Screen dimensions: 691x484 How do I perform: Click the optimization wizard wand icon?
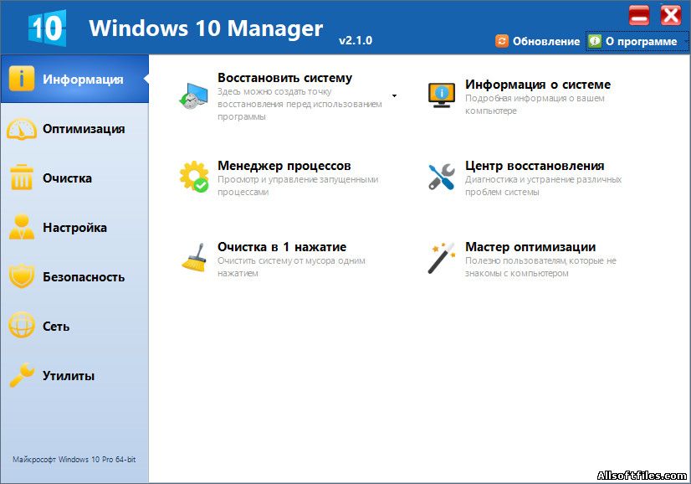(x=442, y=258)
